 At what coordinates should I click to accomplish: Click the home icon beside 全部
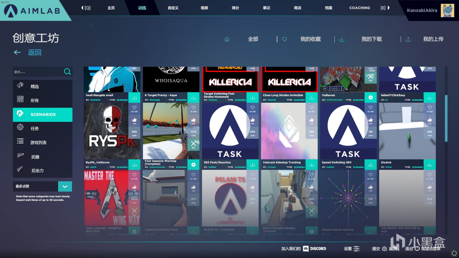click(227, 39)
